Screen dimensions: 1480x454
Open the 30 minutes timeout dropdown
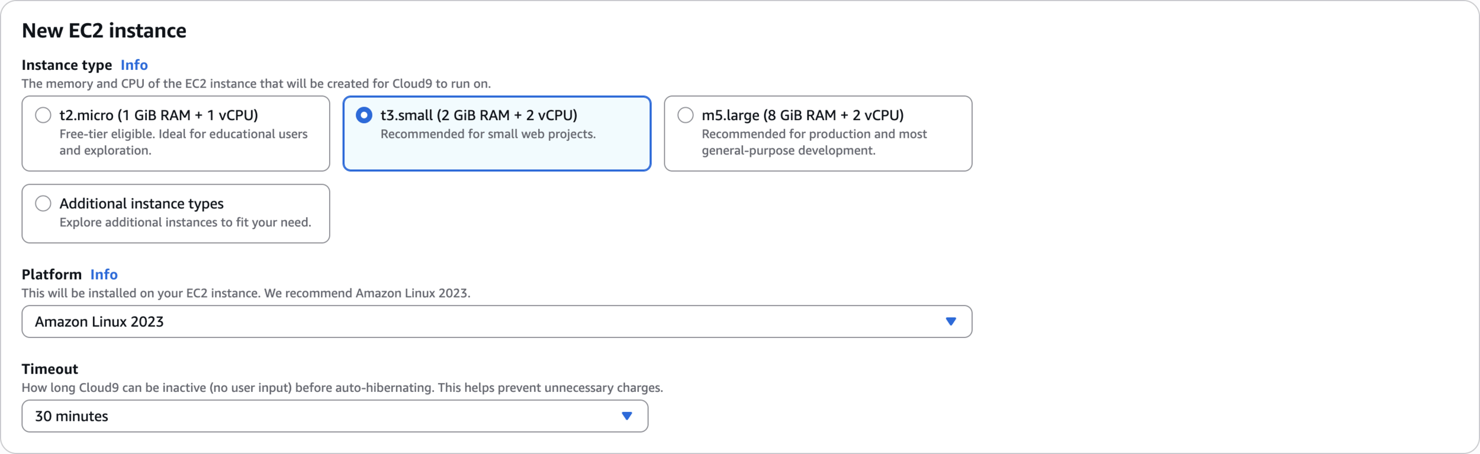pos(335,416)
